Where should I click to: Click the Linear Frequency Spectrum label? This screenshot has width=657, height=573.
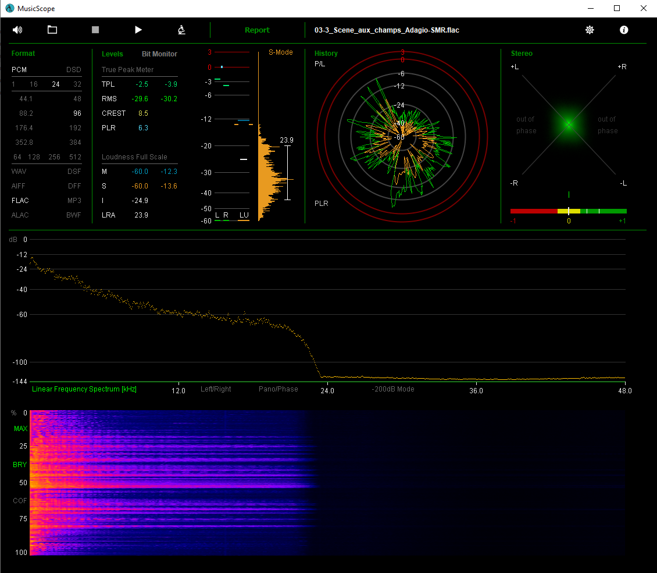pos(84,389)
